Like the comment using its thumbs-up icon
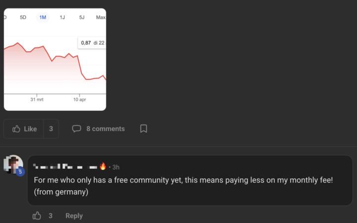Viewport: 357px width, 223px height. (x=37, y=216)
